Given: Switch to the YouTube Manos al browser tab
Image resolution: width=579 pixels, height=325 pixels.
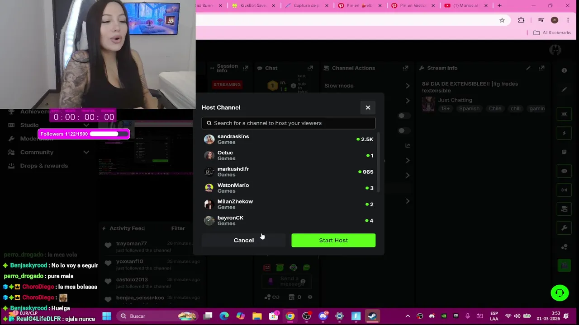Looking at the screenshot, I should pyautogui.click(x=465, y=5).
